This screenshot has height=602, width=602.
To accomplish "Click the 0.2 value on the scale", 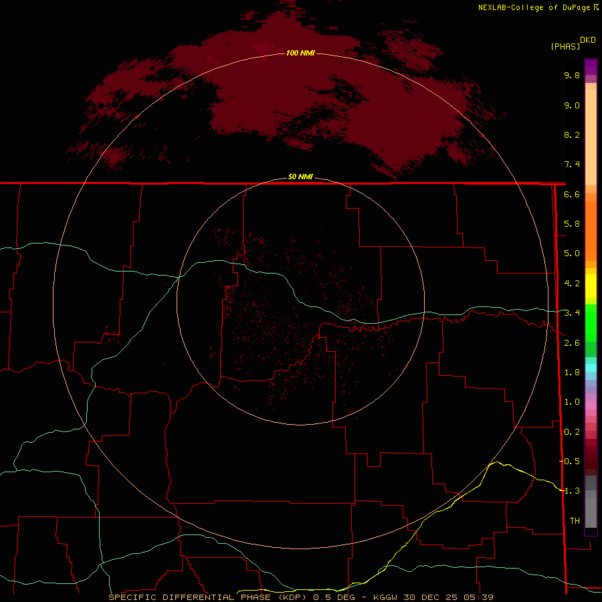I will pos(572,432).
